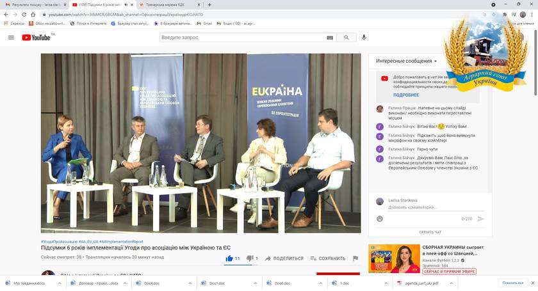Open the YouTube hamburger guide menu
Viewport: 538px width, 291px height.
tap(11, 37)
